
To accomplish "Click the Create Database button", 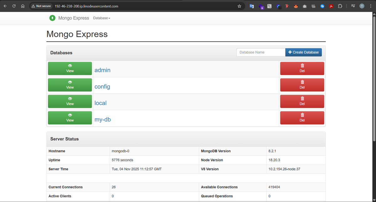I will [x=303, y=52].
